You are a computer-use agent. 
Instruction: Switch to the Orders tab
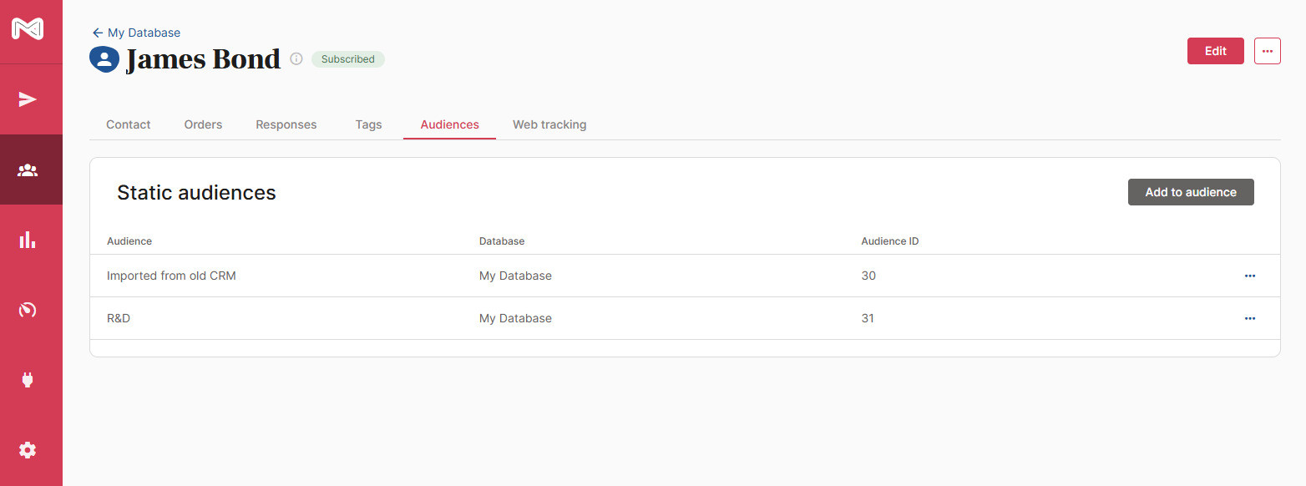(203, 124)
